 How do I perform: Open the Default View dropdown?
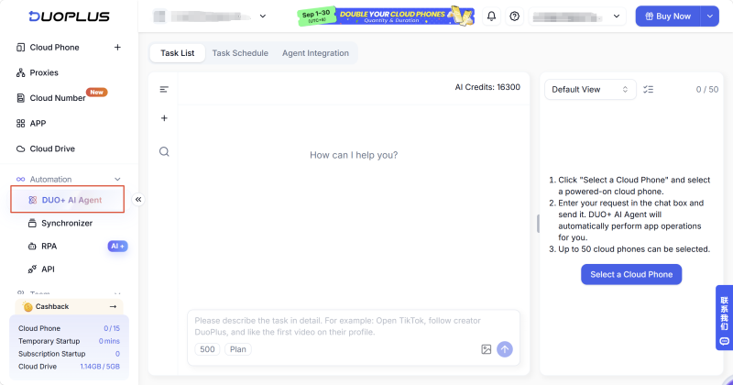click(x=590, y=89)
